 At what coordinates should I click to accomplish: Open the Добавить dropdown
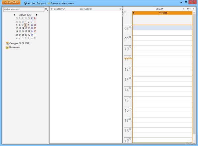pos(58,9)
